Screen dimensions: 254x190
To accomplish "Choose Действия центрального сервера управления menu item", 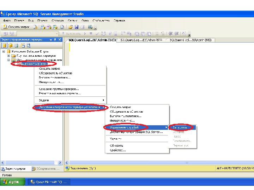I will click(70, 107).
